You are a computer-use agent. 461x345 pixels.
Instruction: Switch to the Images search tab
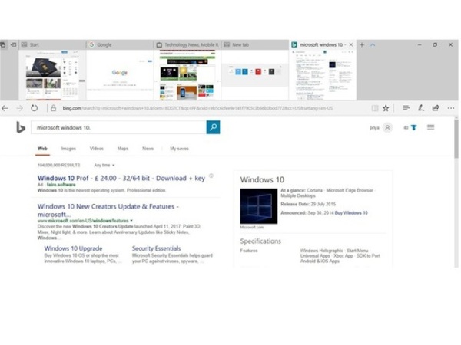[68, 149]
